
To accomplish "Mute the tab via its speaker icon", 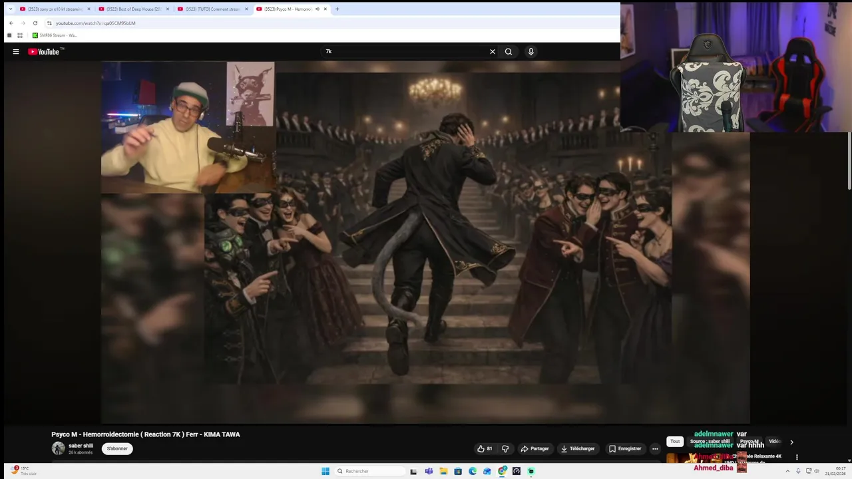I will click(x=318, y=9).
